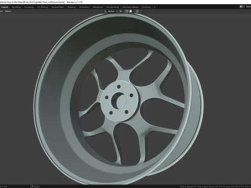This screenshot has width=251, height=188.
Task: Switch to the Shading workspace tab
Action: 72,7
